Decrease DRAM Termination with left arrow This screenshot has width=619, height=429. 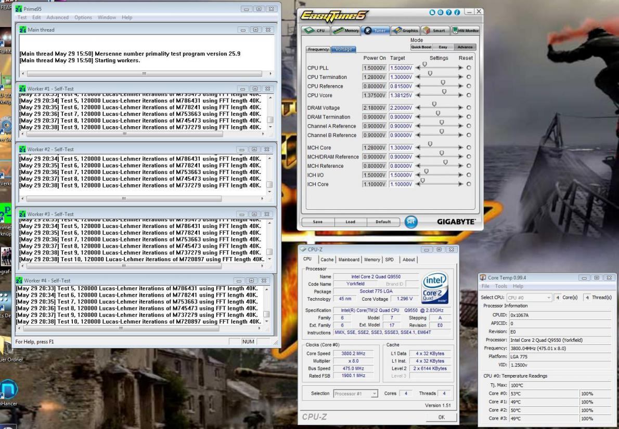pos(418,117)
